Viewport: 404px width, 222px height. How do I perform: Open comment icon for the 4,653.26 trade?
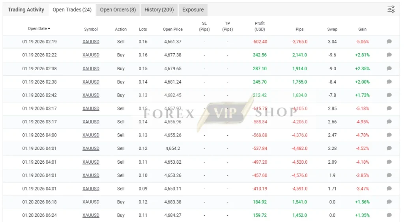click(389, 175)
